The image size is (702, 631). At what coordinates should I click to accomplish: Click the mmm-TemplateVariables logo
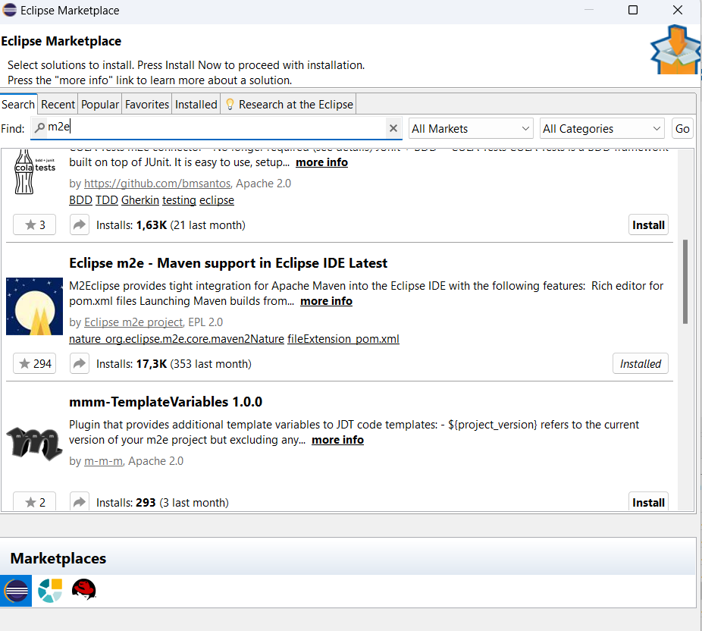click(34, 444)
